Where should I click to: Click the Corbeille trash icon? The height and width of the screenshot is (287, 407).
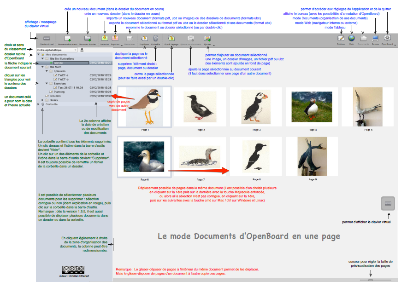(x=156, y=39)
